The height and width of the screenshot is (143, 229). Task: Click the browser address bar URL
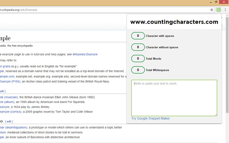[19, 10]
